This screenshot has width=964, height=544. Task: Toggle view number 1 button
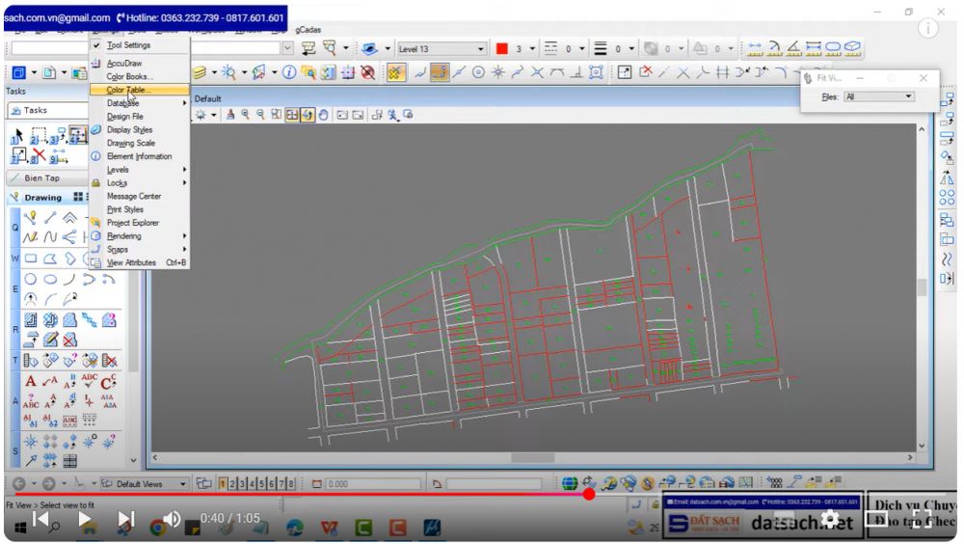pyautogui.click(x=223, y=483)
